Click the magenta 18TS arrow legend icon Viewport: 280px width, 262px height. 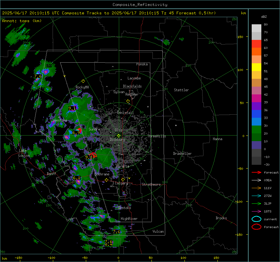(256, 212)
